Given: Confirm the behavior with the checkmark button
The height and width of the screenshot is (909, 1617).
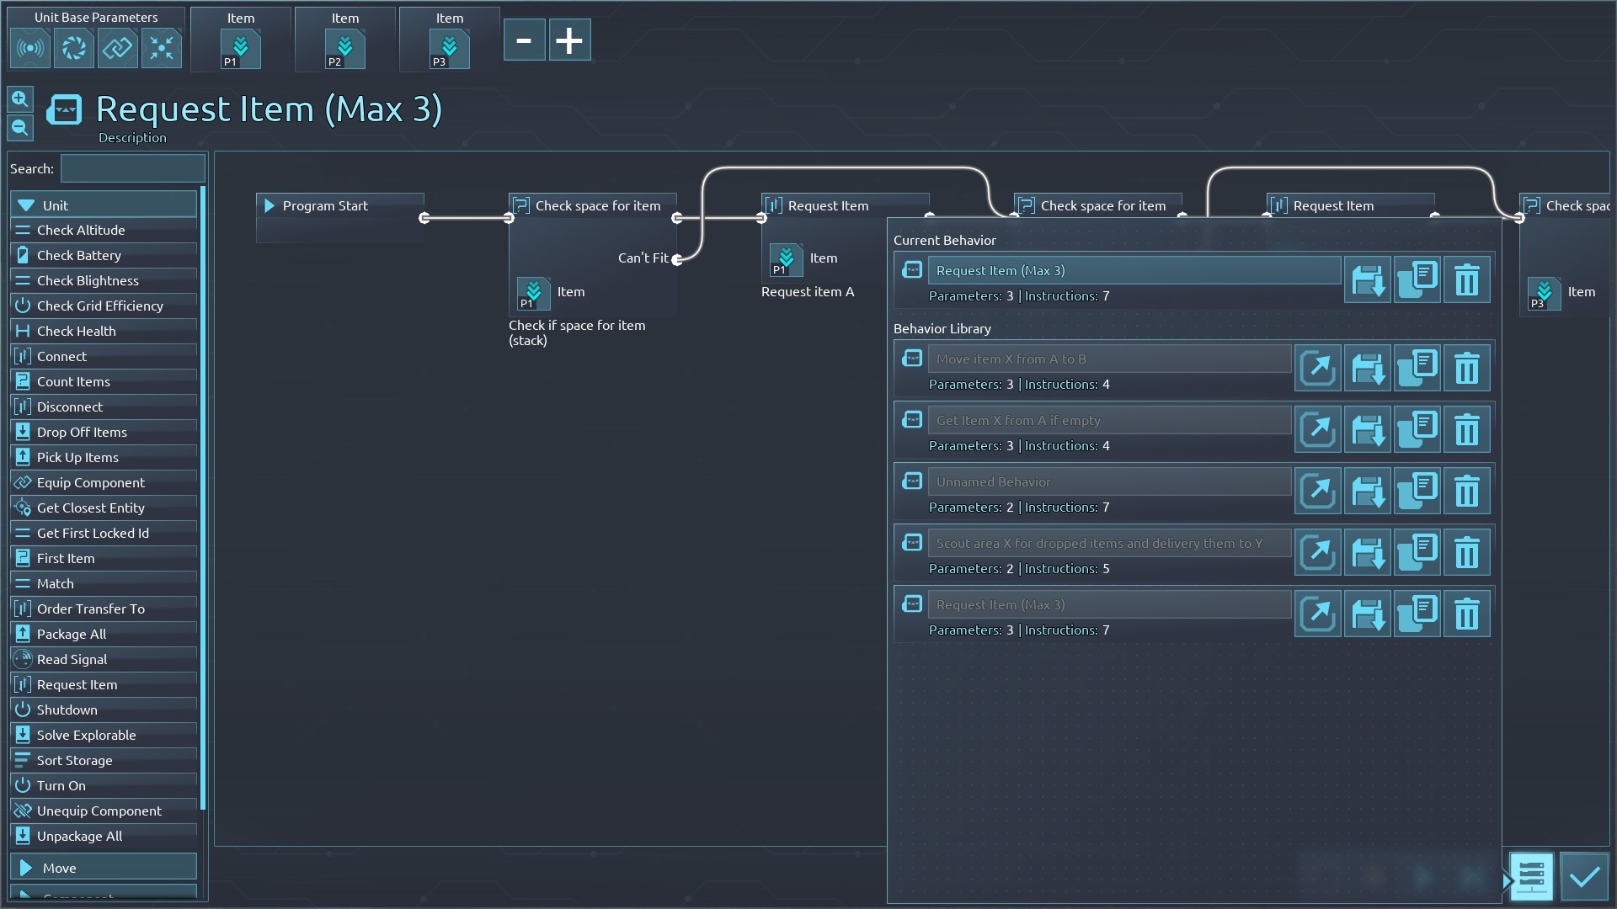Looking at the screenshot, I should (x=1584, y=876).
